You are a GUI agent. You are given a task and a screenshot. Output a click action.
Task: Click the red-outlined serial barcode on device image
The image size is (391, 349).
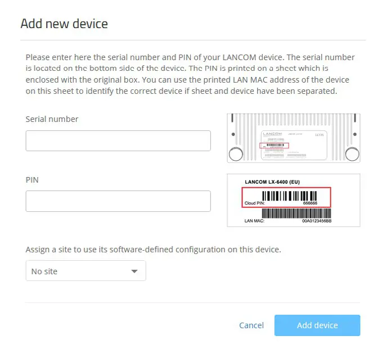click(274, 146)
